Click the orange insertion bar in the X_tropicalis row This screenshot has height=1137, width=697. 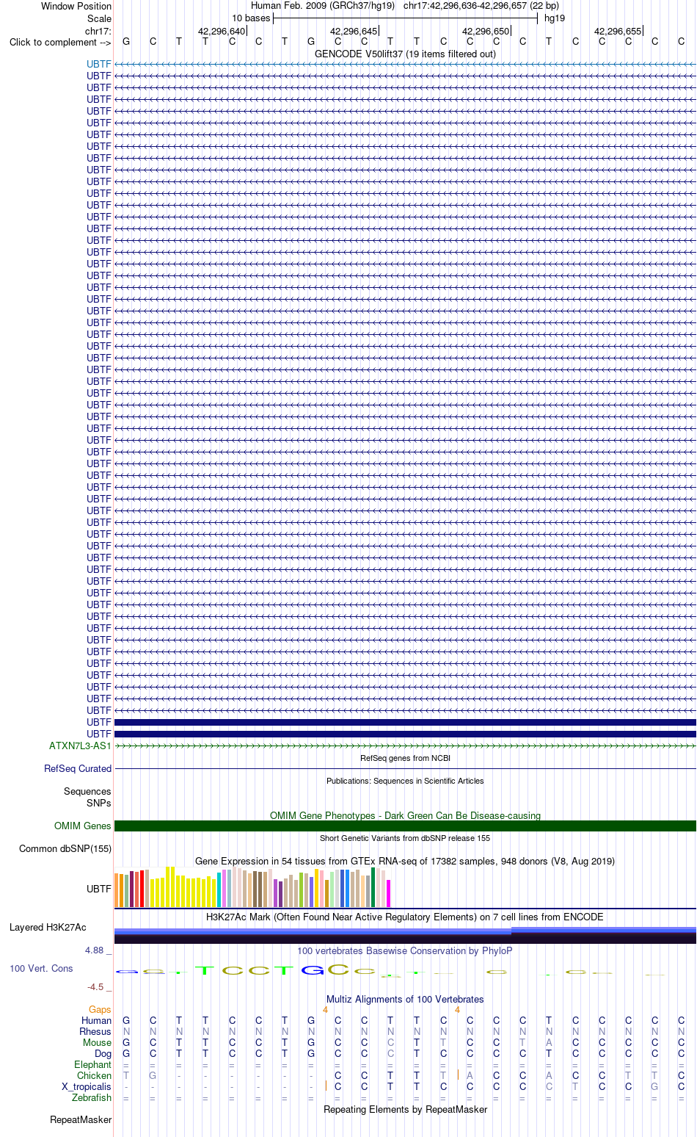(326, 1086)
